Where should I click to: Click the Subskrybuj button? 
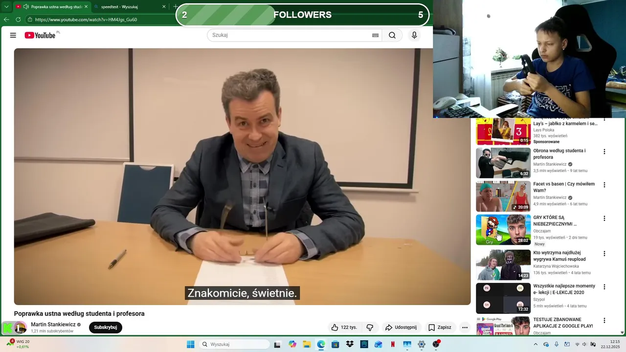coord(106,328)
